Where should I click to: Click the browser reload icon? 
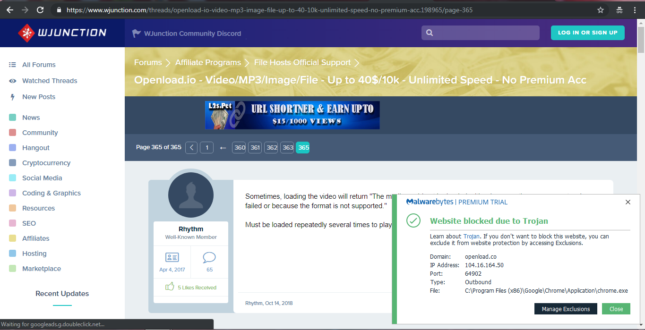point(40,10)
